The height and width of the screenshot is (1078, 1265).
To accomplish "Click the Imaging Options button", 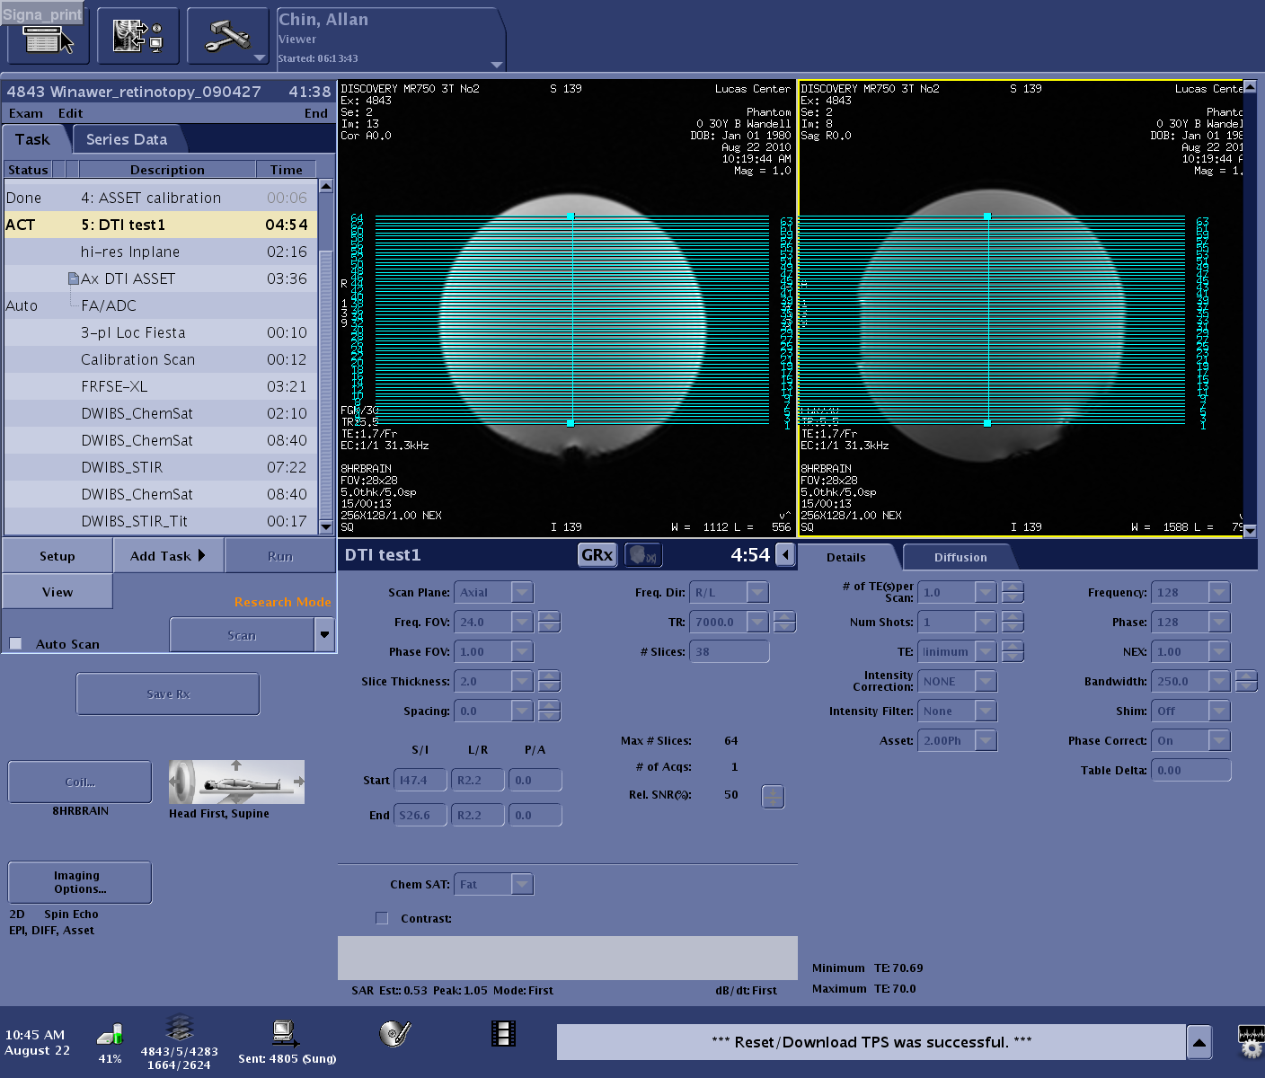I will (x=80, y=882).
